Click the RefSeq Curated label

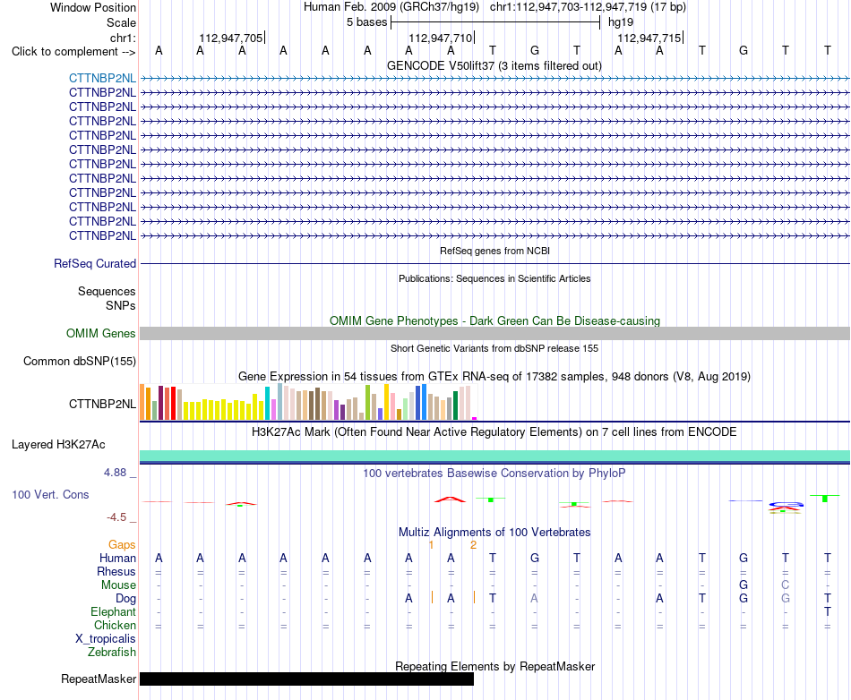[x=95, y=263]
